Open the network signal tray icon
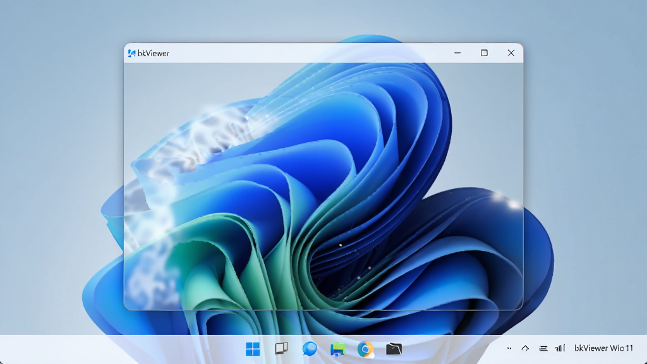 [x=560, y=348]
